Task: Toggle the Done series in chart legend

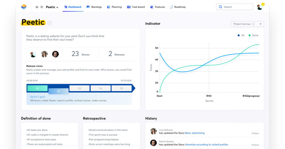Action: coord(254,35)
